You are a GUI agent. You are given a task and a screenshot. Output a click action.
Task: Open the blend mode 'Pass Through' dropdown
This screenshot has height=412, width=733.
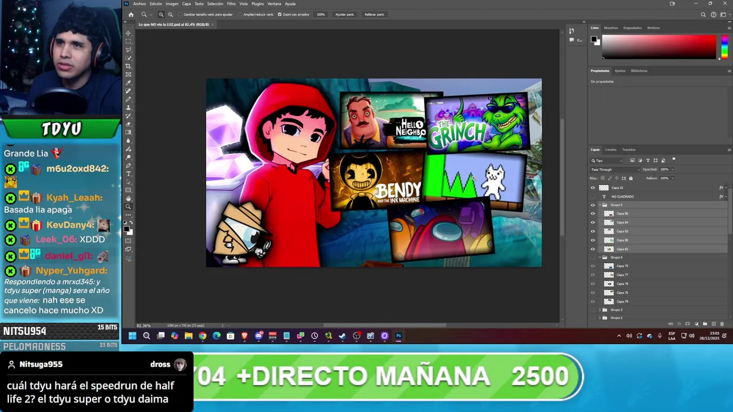point(615,169)
